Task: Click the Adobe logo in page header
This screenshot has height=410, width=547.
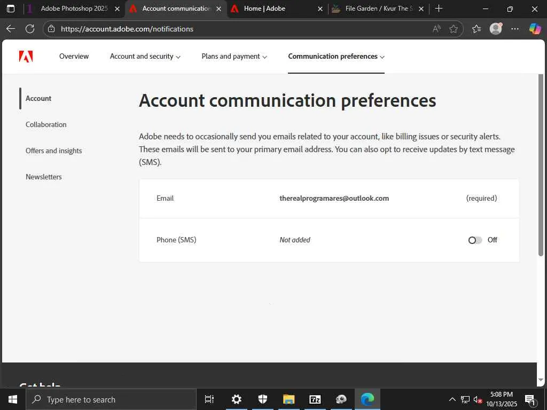Action: 26,56
